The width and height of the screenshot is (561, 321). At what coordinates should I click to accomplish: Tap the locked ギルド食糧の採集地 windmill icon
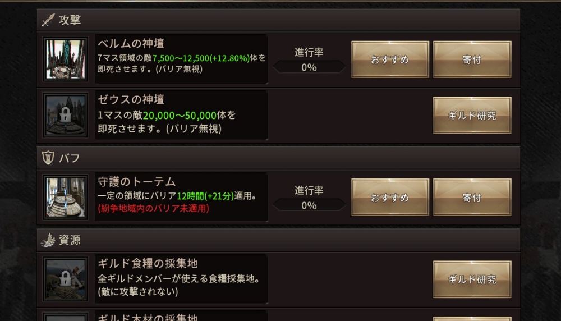[66, 279]
